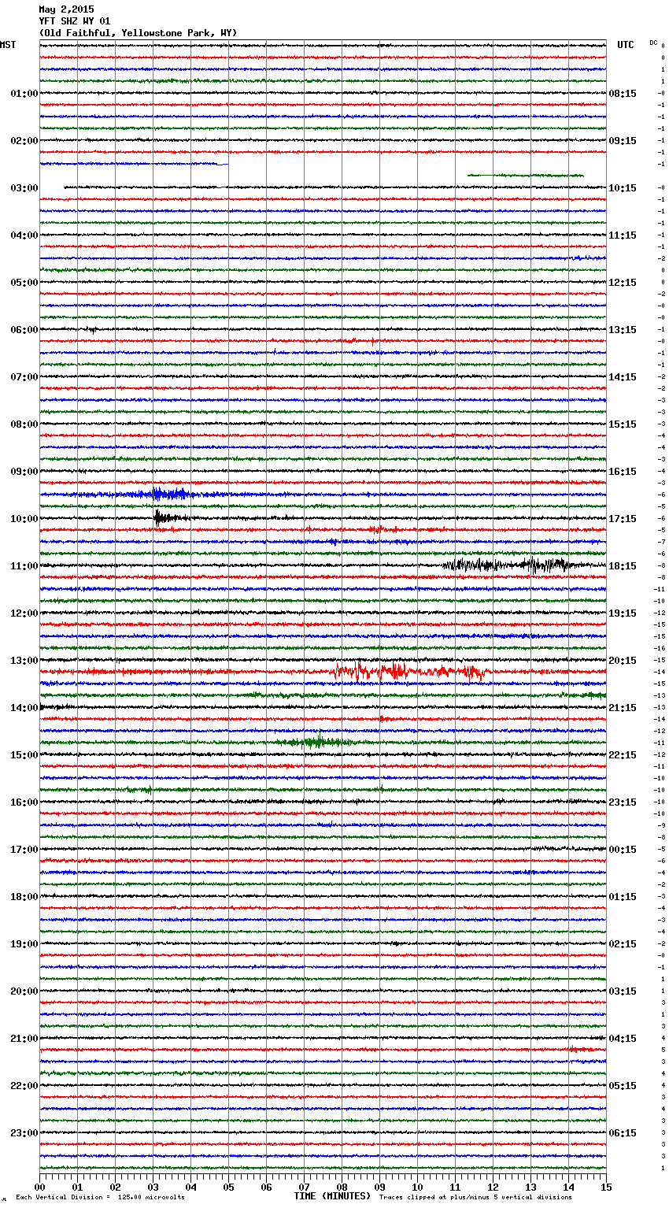Screen dimensions: 669x1208
Task: Click the 08:00 MST time label
Action: click(24, 424)
